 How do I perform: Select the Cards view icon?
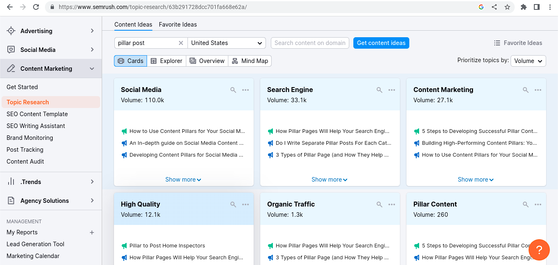(121, 61)
